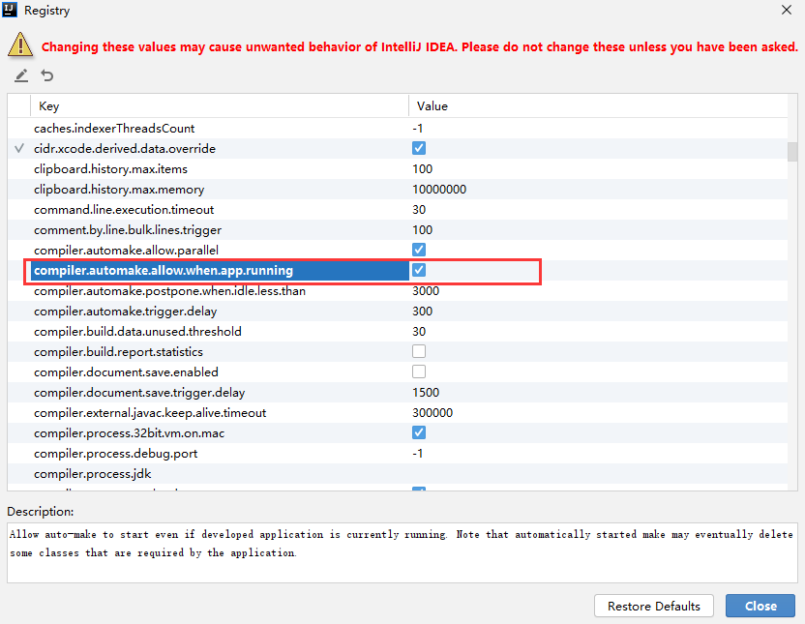The image size is (805, 624).
Task: Click the modified checkmark beside cidr.xcode row
Action: tap(19, 149)
